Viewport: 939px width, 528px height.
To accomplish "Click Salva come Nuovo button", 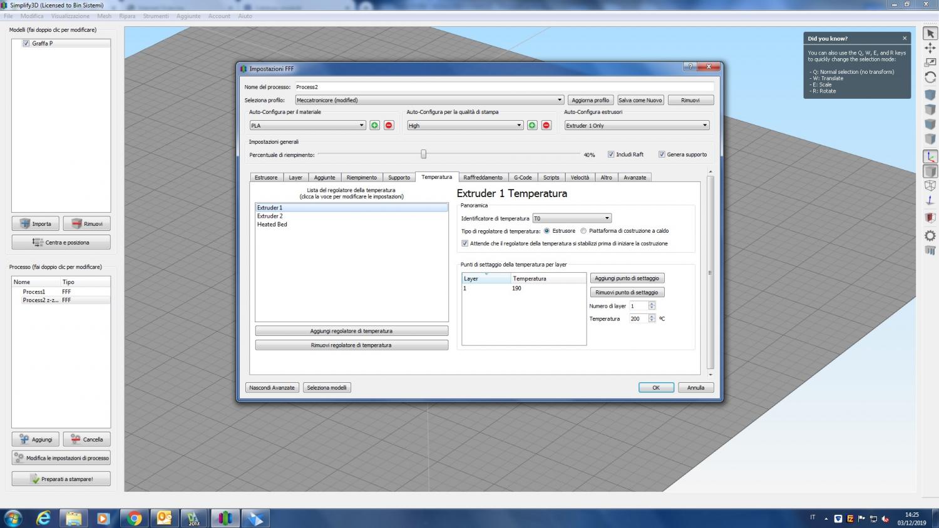I will tap(640, 100).
